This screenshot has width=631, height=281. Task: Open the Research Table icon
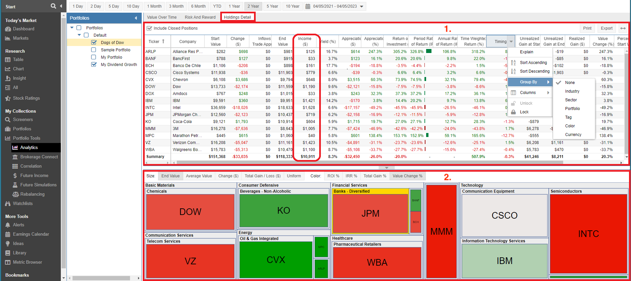[8, 60]
